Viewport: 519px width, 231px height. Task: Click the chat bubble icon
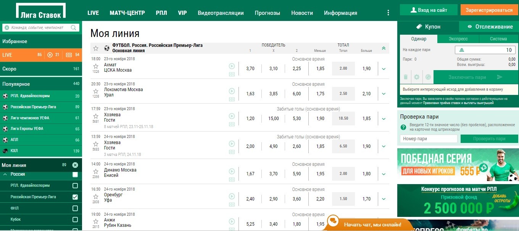[x=333, y=221]
